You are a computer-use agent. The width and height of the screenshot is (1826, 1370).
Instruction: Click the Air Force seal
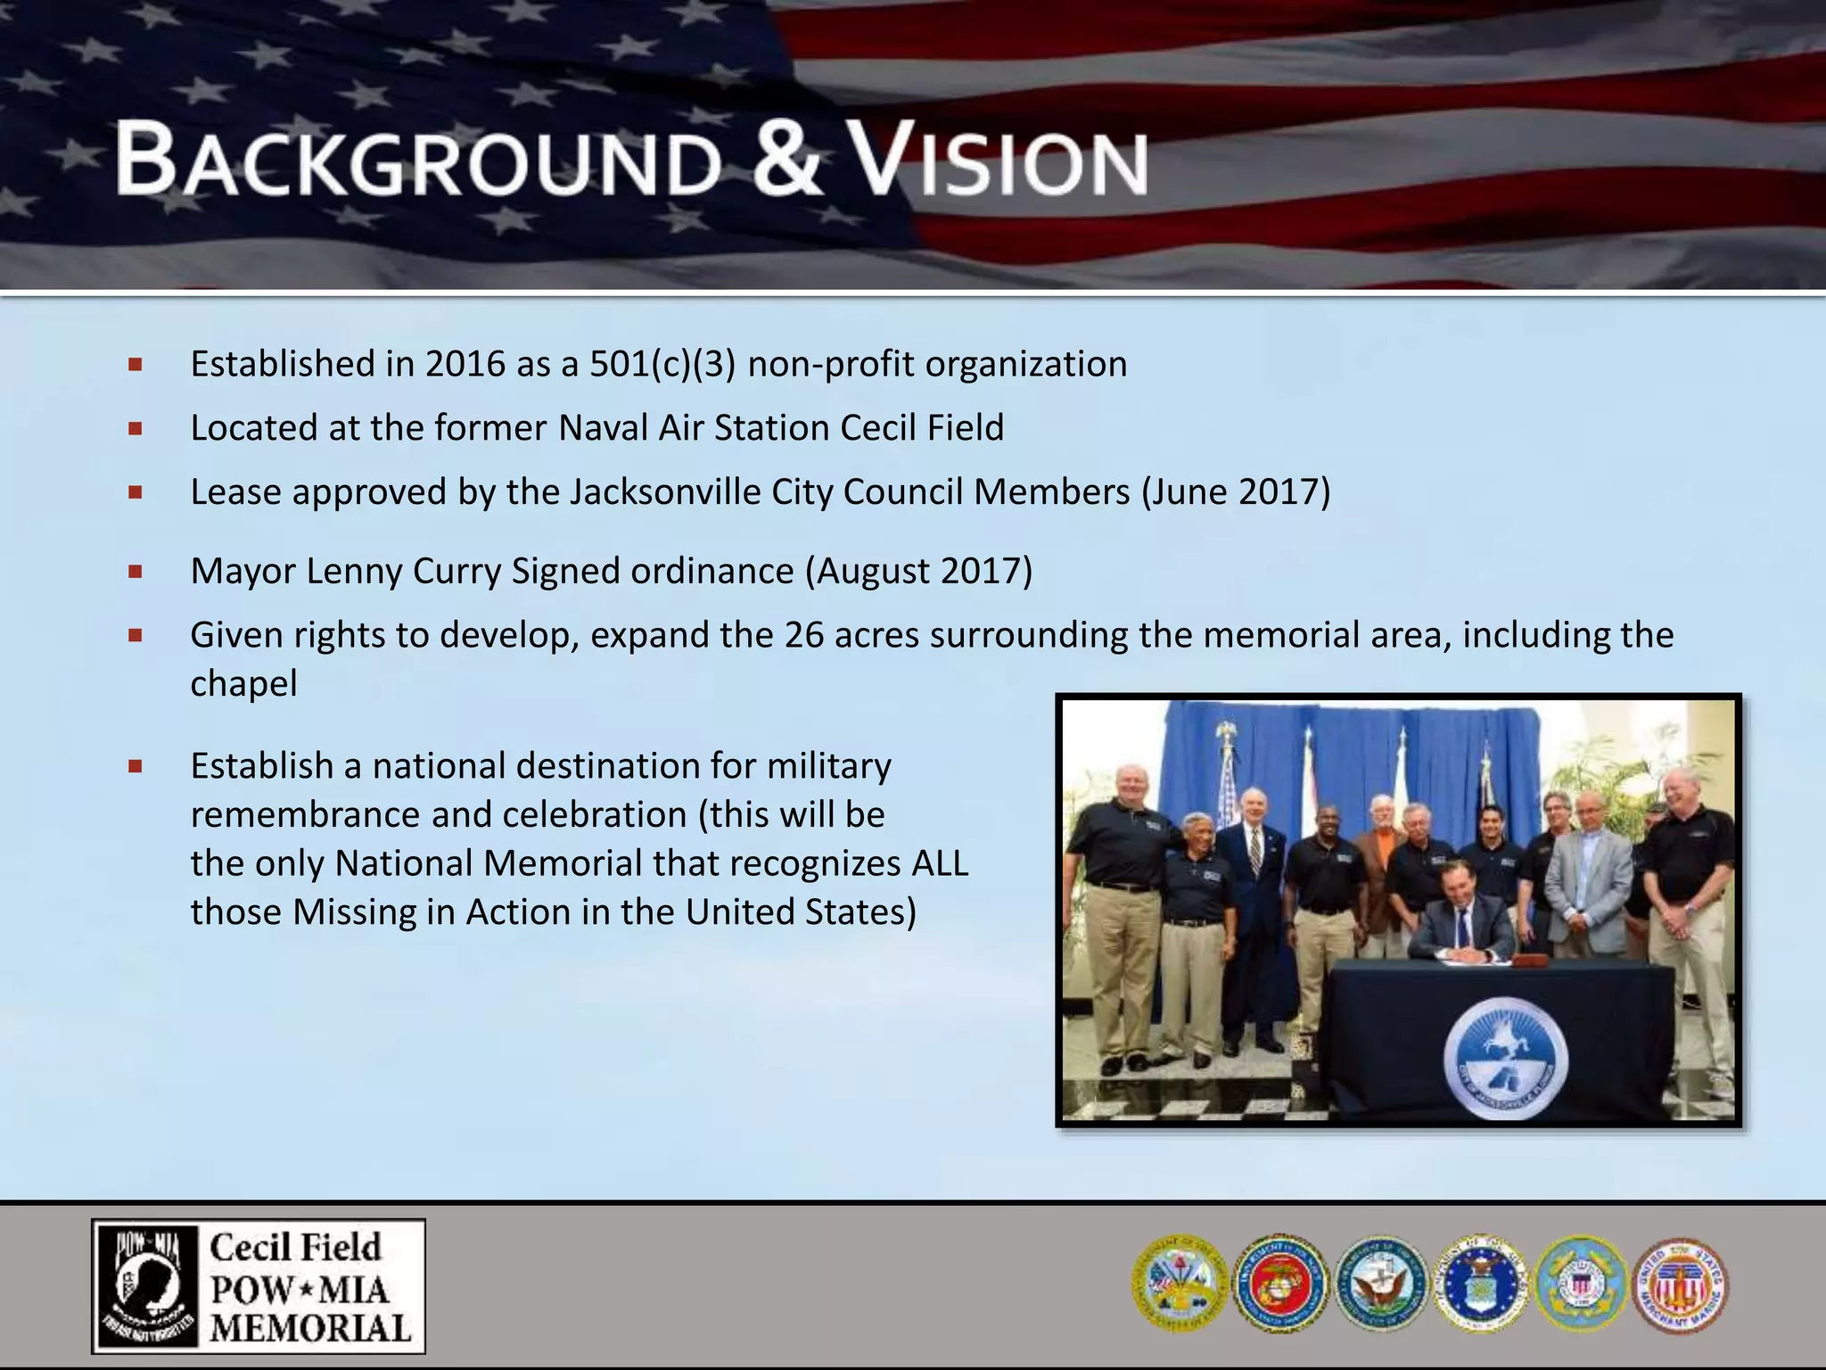(x=1482, y=1284)
